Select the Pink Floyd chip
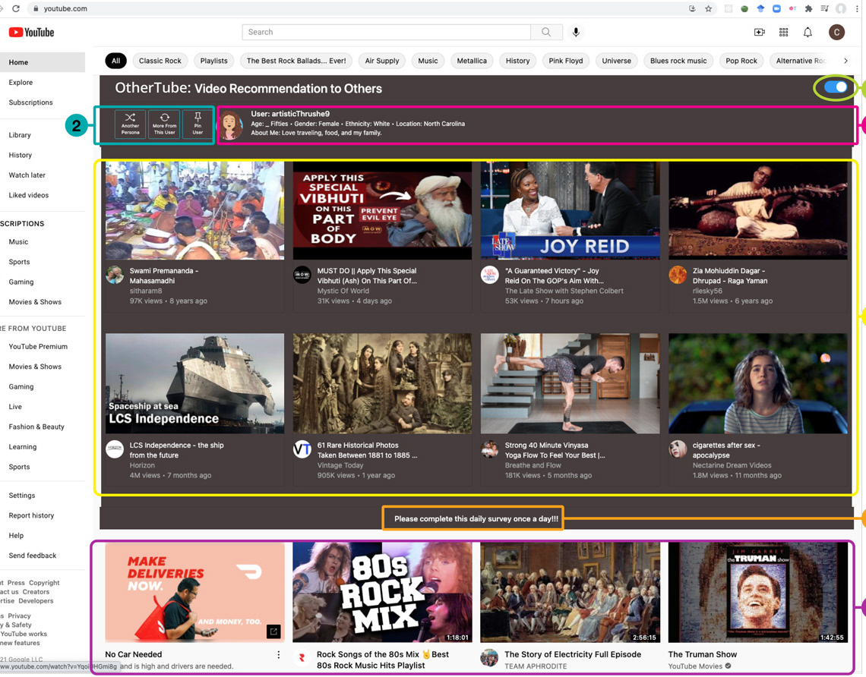 tap(565, 61)
